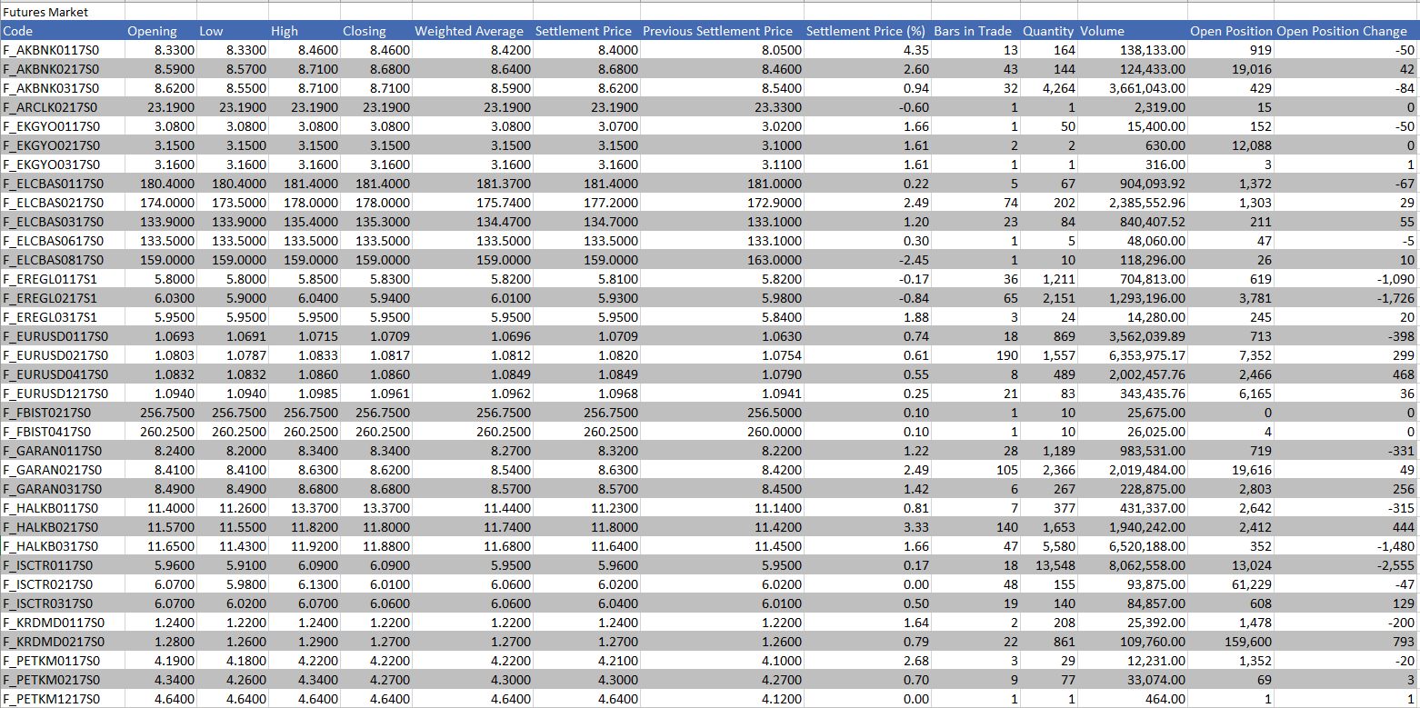The image size is (1420, 708).
Task: Select the code cell F_FBIST0417S0
Action: click(62, 432)
